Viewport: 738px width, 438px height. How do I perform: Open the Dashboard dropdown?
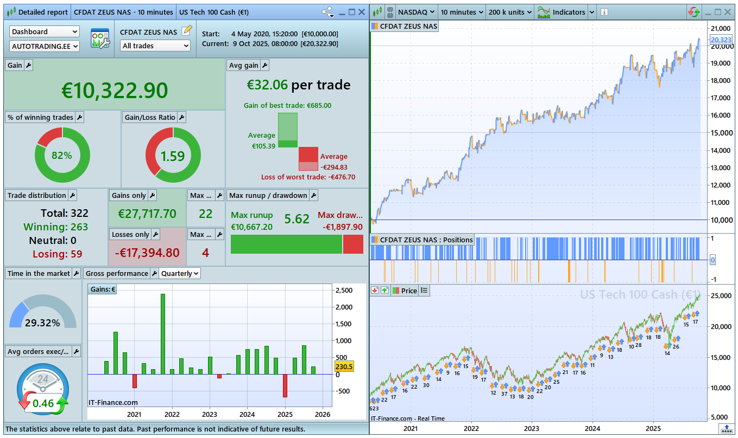pyautogui.click(x=44, y=32)
